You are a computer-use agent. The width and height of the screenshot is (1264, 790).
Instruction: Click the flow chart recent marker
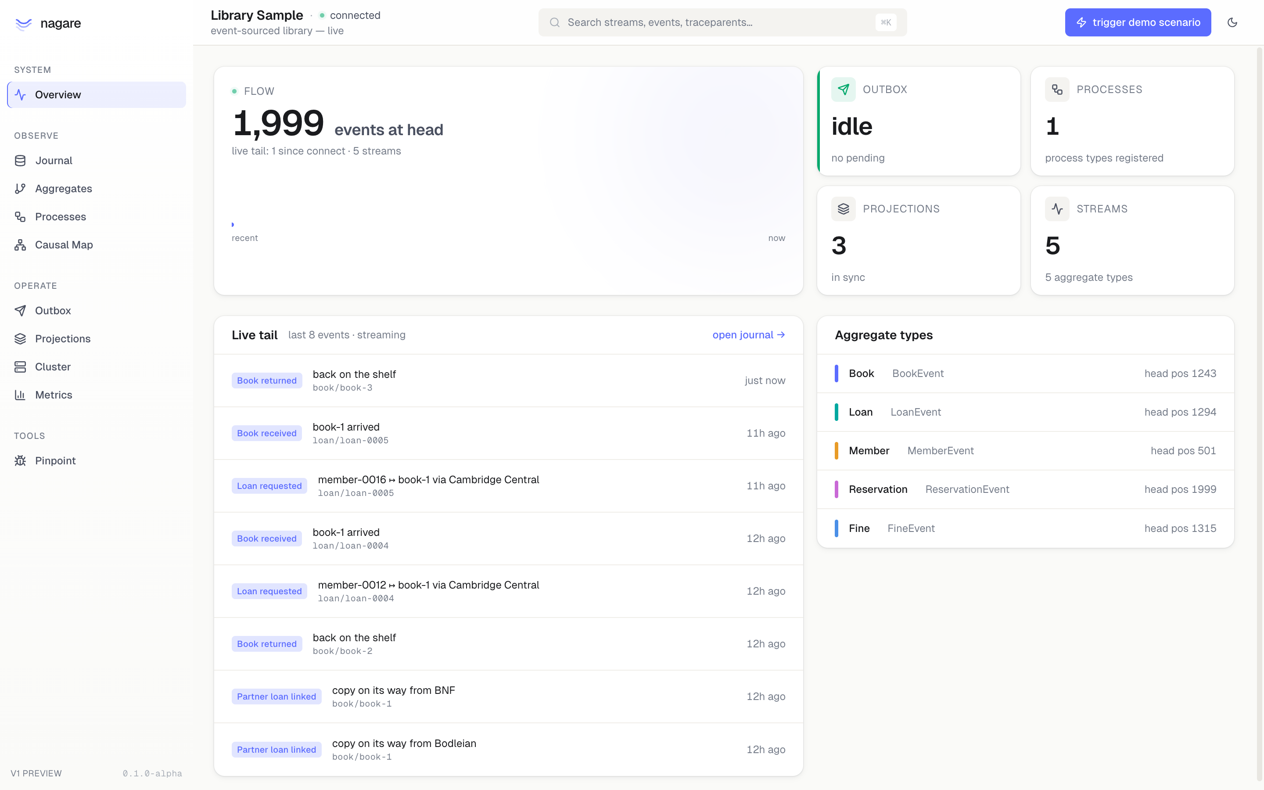click(x=233, y=225)
